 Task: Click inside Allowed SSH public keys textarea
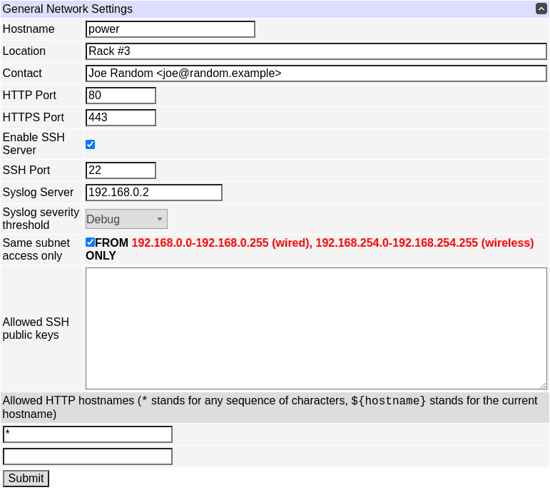point(315,328)
